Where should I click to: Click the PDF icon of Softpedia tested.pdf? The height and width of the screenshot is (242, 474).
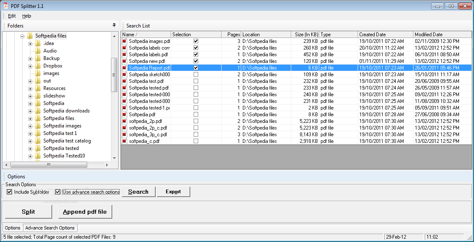tap(124, 87)
